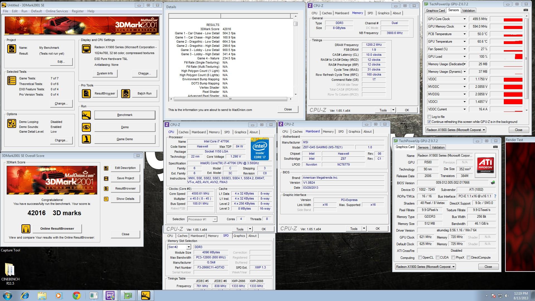Click the Details results horizontal scrollbar
Screen dimensions: 535x301
click(230, 99)
